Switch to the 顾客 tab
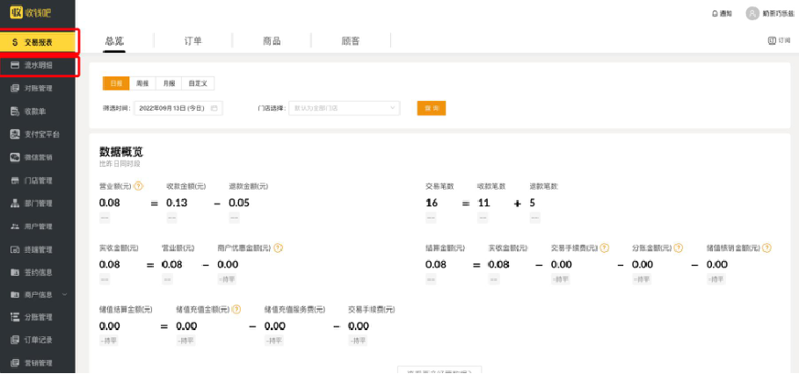Viewport: 799px width, 374px height. pos(350,41)
